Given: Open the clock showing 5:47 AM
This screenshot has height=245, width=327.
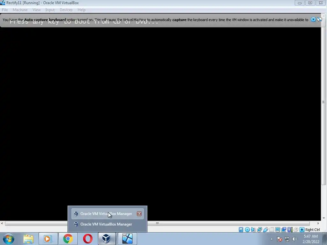Looking at the screenshot, I should pyautogui.click(x=311, y=239).
